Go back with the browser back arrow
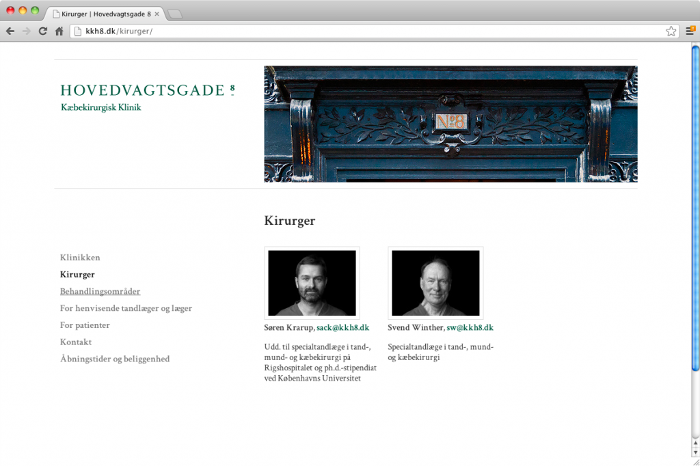700x466 pixels. point(10,31)
